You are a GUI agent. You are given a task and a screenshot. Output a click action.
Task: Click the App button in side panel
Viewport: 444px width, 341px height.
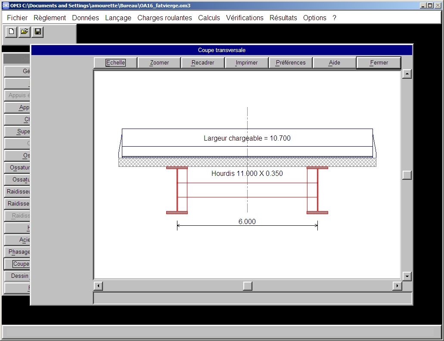[17, 107]
